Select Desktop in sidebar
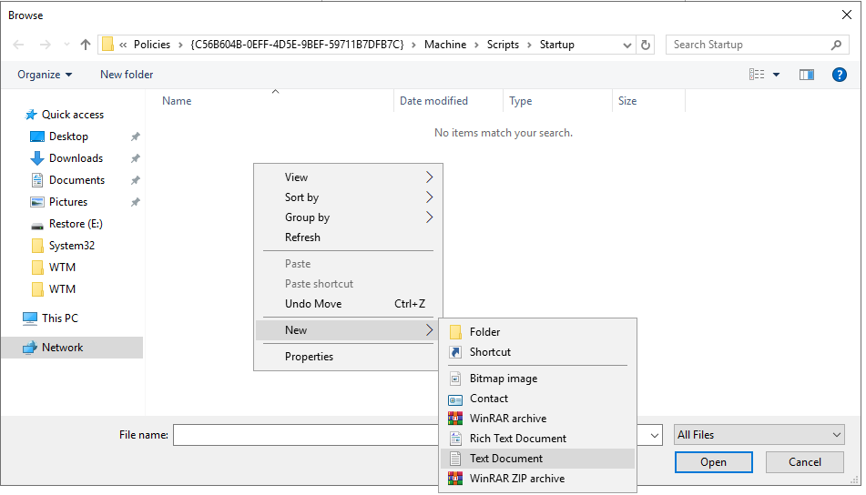866x495 pixels. (x=68, y=136)
